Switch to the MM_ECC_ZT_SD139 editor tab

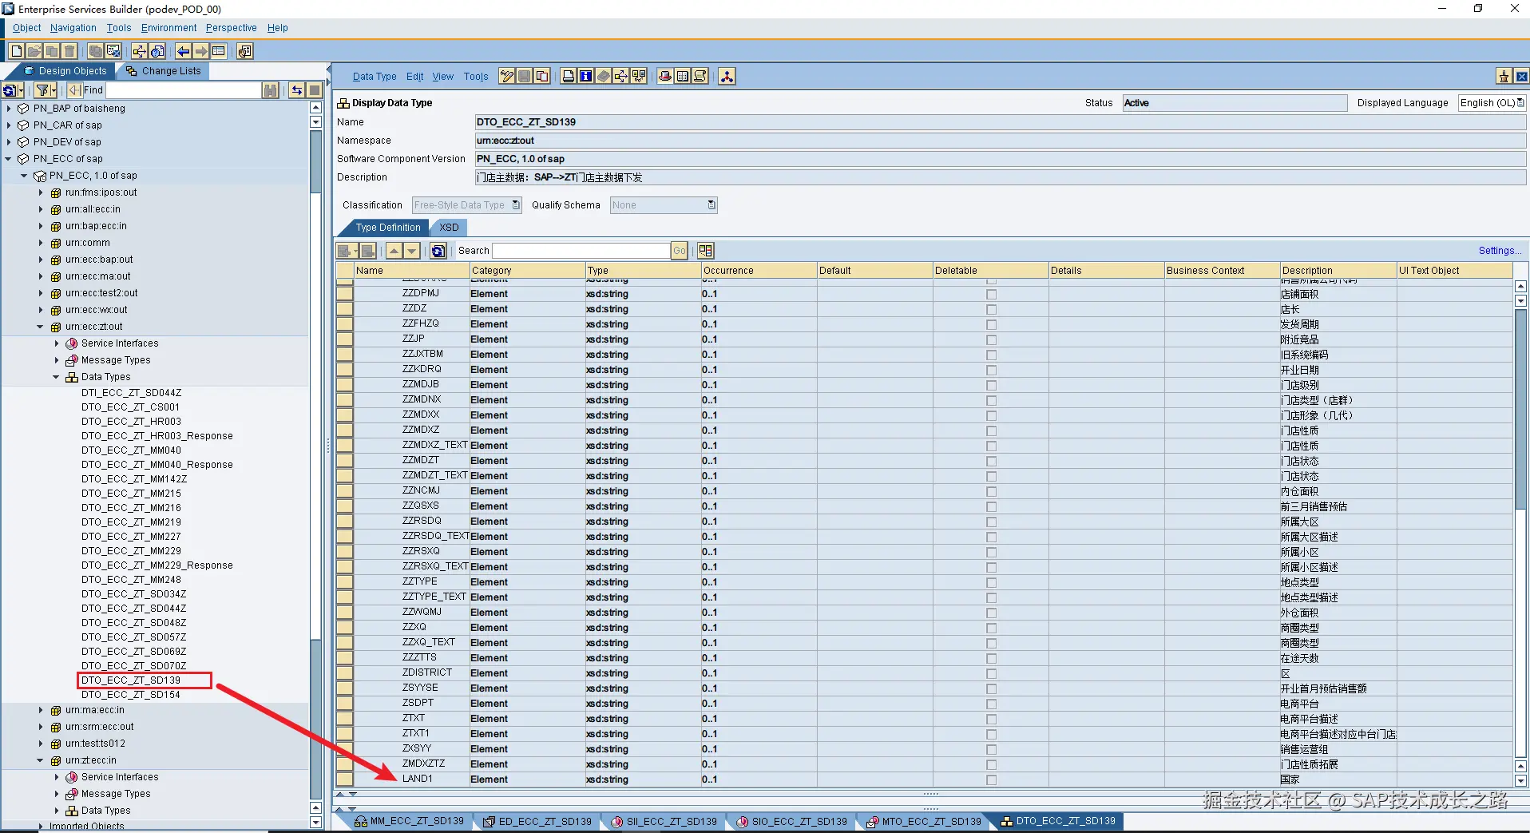(x=410, y=821)
